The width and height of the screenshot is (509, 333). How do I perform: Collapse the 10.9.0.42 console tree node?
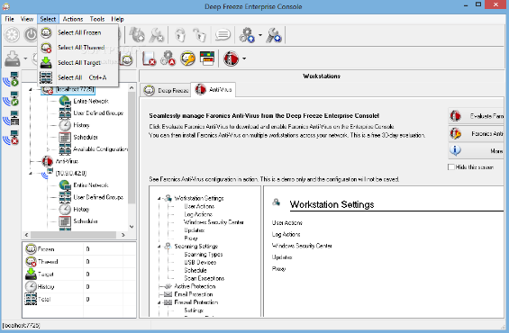point(31,173)
